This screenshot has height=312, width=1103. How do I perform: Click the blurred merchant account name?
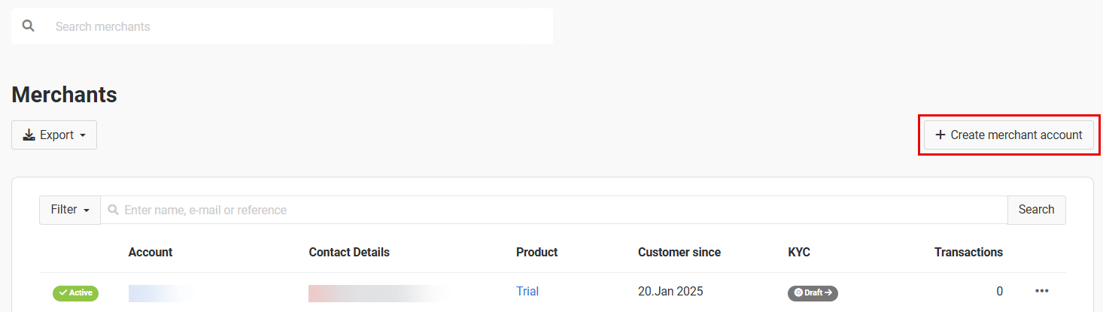[162, 292]
